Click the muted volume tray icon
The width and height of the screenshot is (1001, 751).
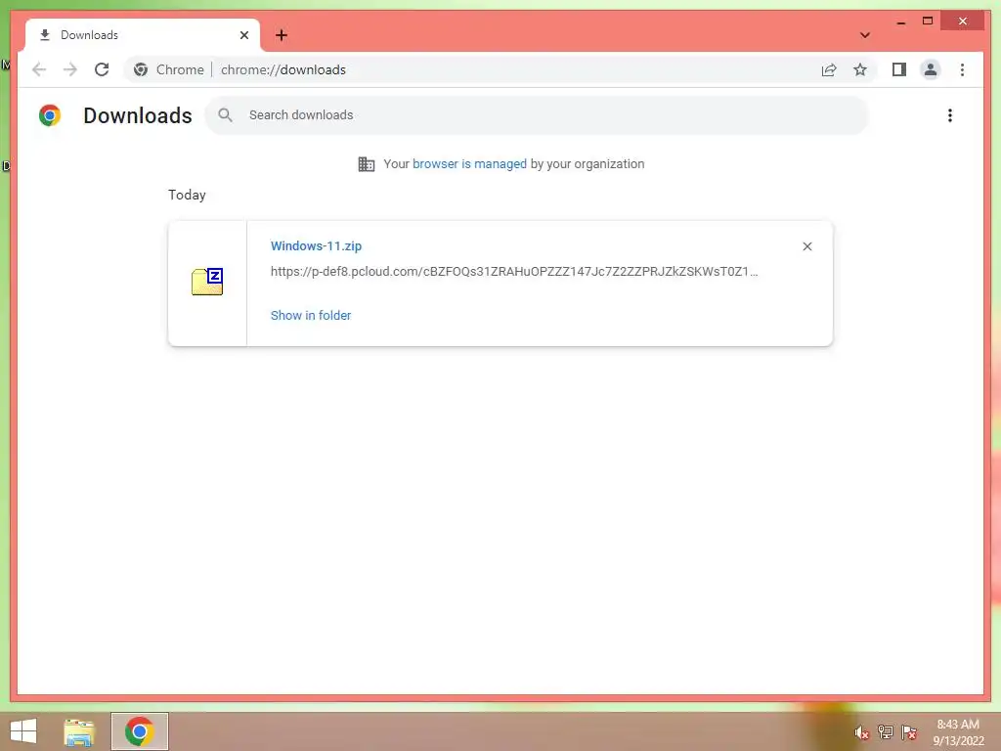pyautogui.click(x=861, y=732)
